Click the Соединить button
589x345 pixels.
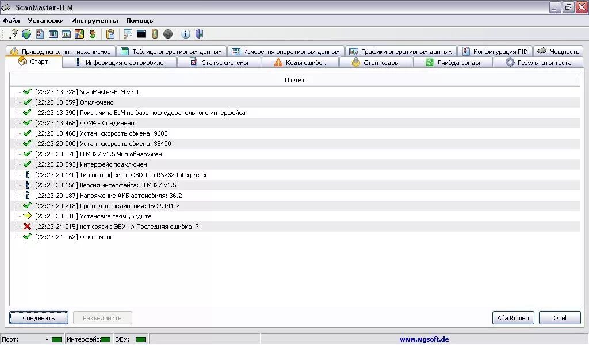(x=39, y=318)
